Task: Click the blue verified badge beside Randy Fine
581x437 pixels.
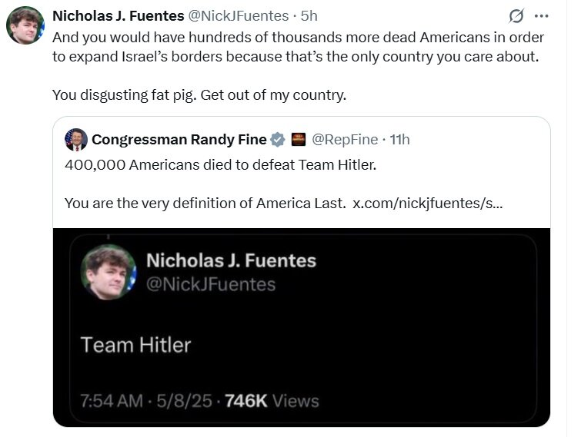Action: click(x=277, y=139)
